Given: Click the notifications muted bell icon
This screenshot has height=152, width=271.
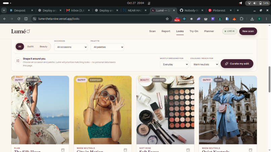Looking at the screenshot, I should tap(149, 3).
